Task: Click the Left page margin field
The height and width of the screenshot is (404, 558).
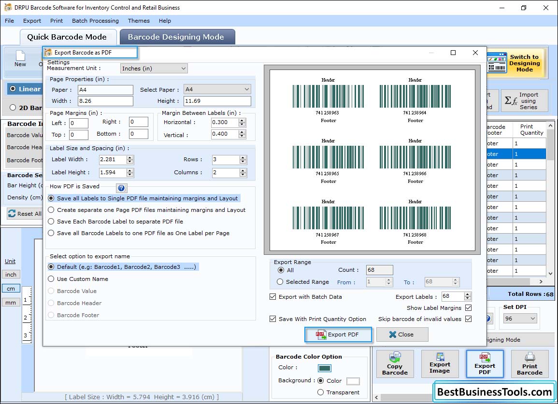Action: pyautogui.click(x=78, y=123)
